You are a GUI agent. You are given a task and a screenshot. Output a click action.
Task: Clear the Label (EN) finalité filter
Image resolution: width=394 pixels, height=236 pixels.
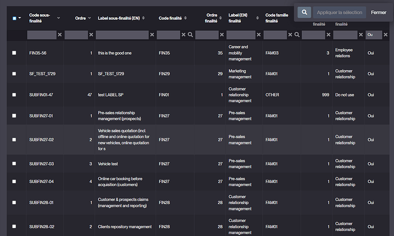coord(259,35)
